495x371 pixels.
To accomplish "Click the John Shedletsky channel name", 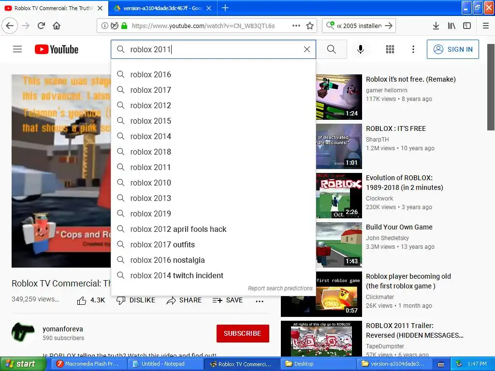I will coord(387,238).
